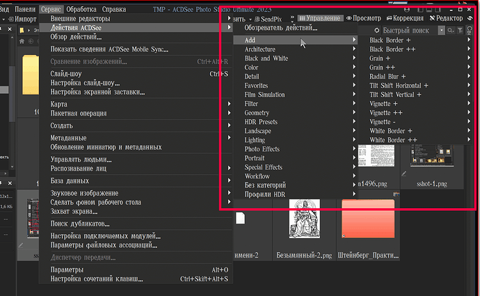Viewport: 480px width, 296px height.
Task: Open the Вид menu
Action: click(x=4, y=9)
